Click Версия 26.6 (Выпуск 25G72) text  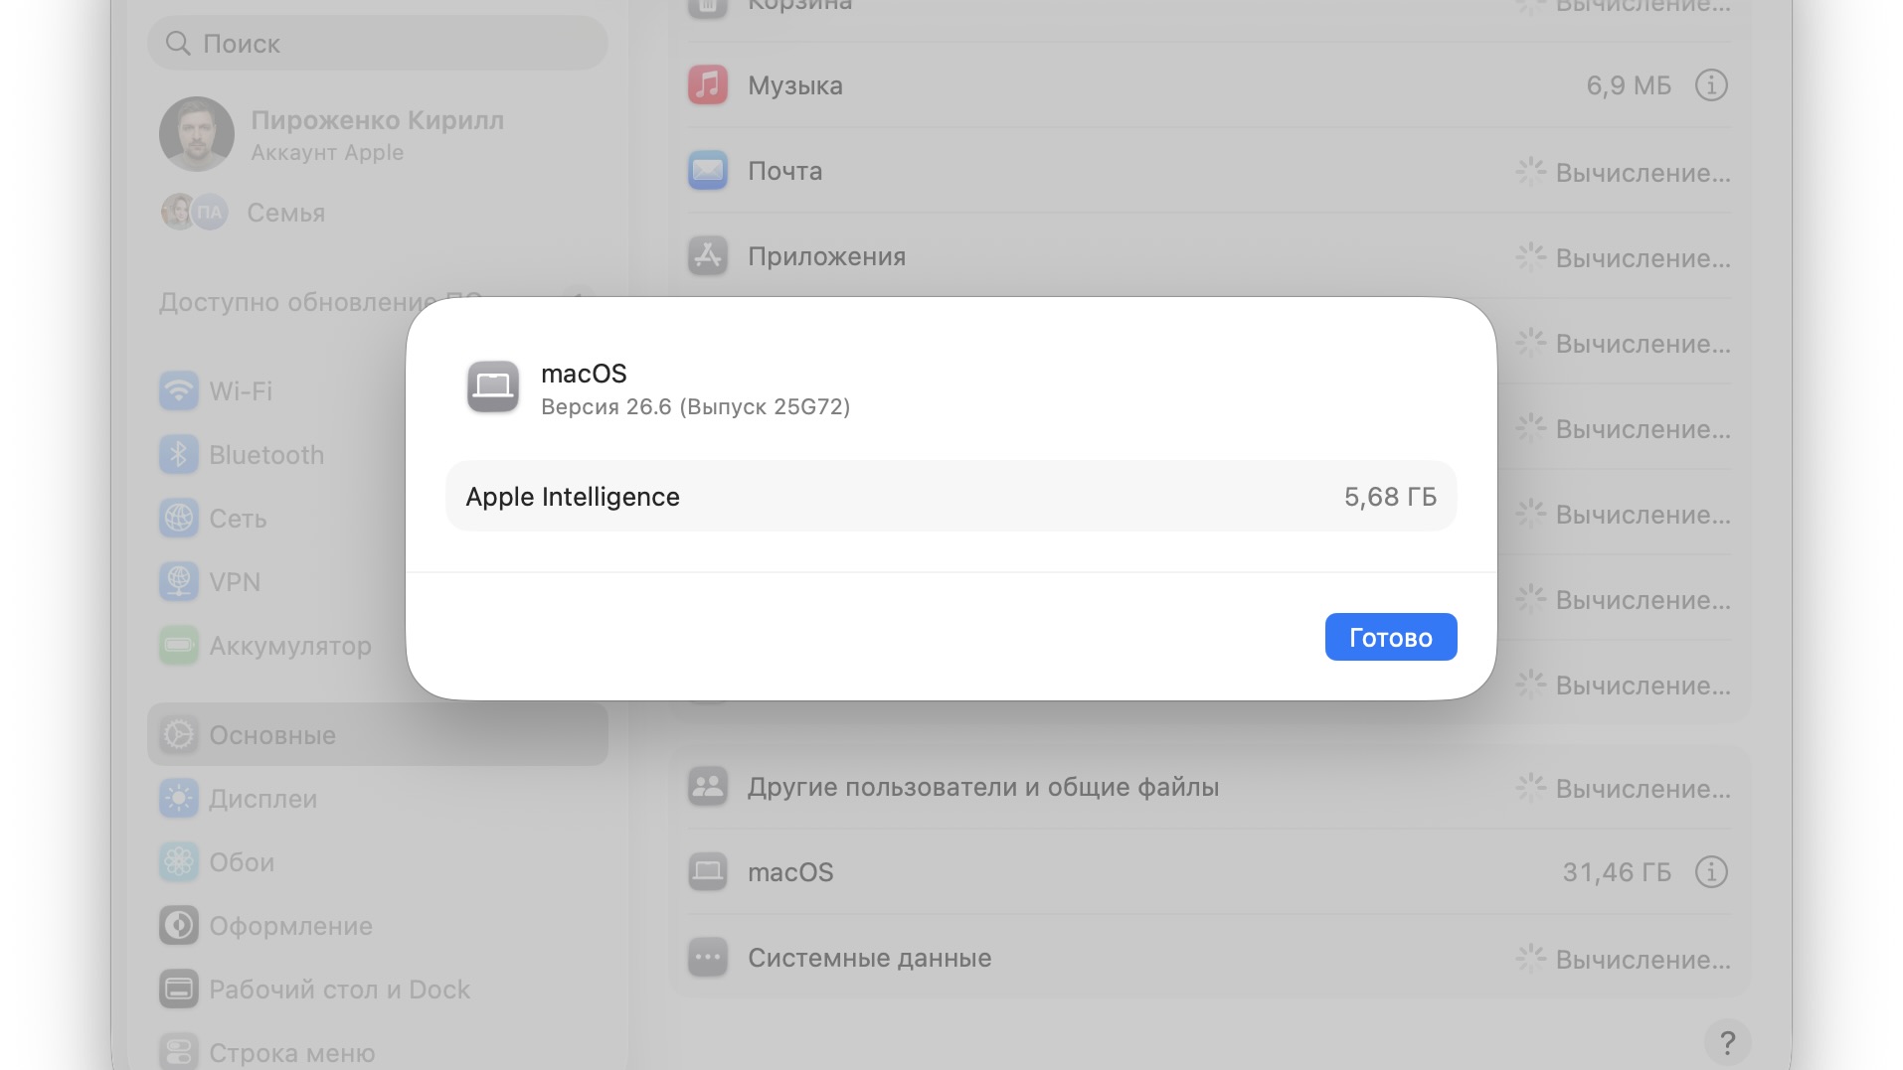pyautogui.click(x=695, y=407)
